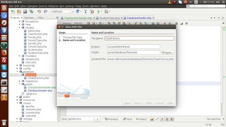Click the Finish button
Viewport: 226px width, 127px height.
[x=149, y=103]
